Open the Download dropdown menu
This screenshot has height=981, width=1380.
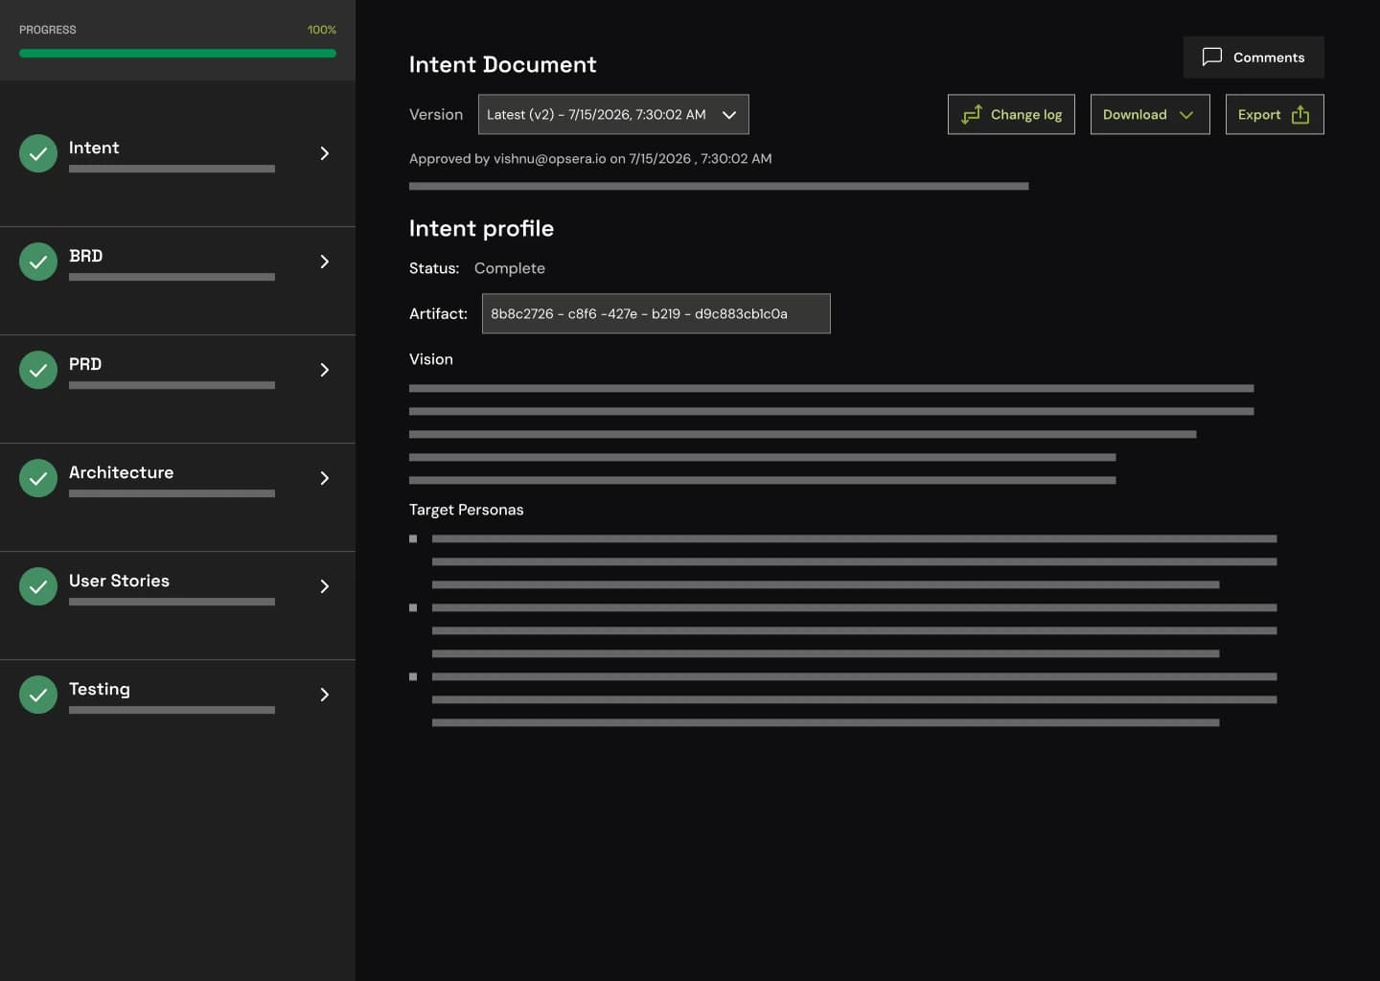pyautogui.click(x=1150, y=114)
